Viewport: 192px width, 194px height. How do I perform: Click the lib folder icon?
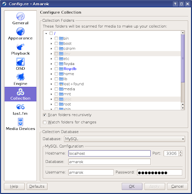tap(61, 79)
